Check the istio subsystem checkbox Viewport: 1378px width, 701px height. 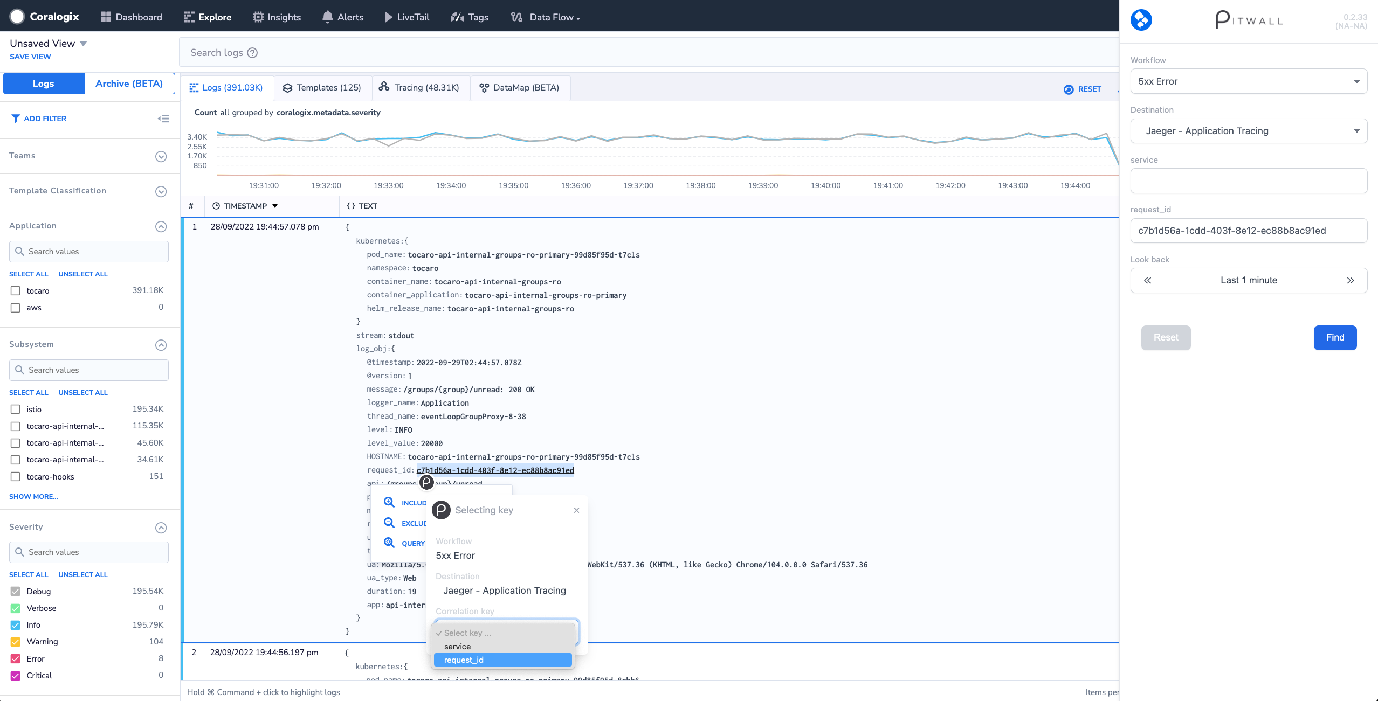[x=16, y=410]
